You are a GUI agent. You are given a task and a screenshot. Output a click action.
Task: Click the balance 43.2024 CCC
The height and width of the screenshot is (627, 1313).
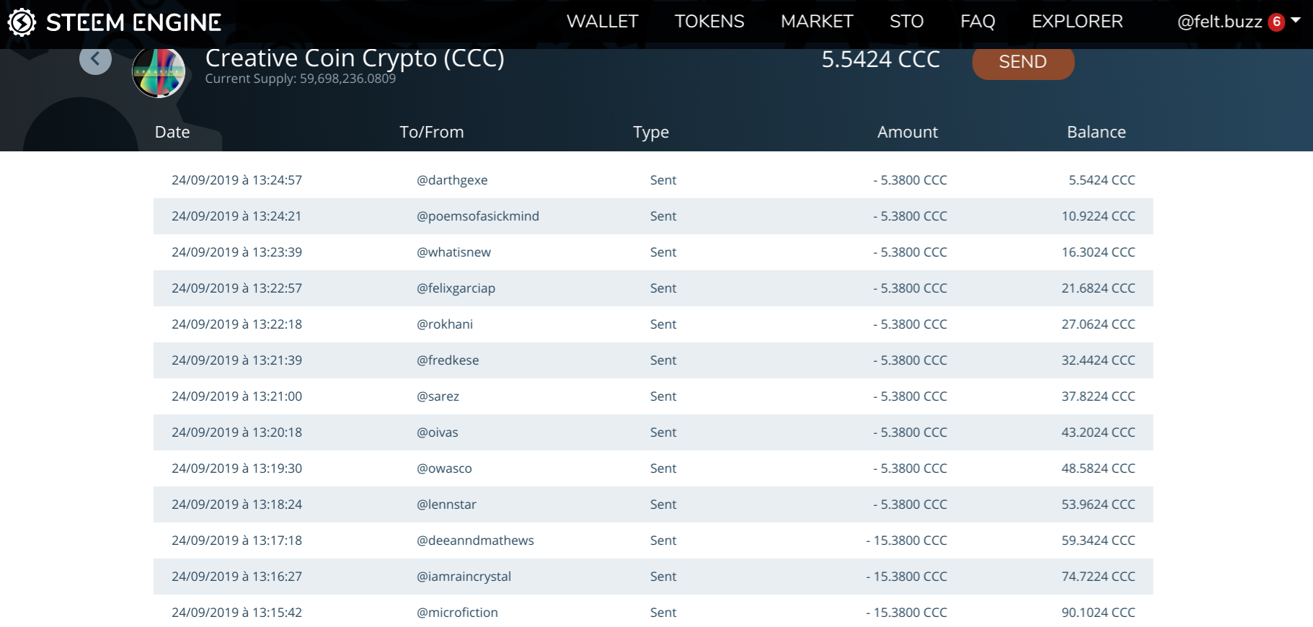click(1098, 432)
